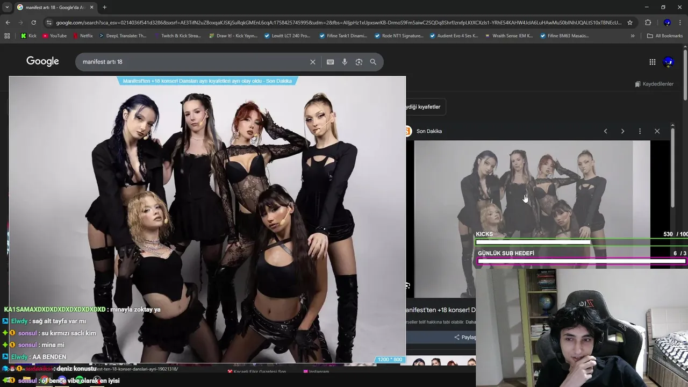Open Chrome tab search dropdown
The image size is (688, 387).
7,7
